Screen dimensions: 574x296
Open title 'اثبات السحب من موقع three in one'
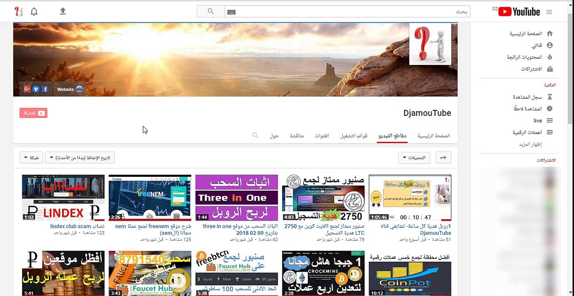click(240, 229)
